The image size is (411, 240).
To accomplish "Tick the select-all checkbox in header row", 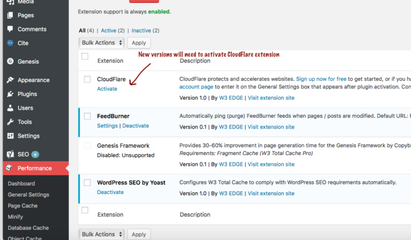I will (x=85, y=56).
